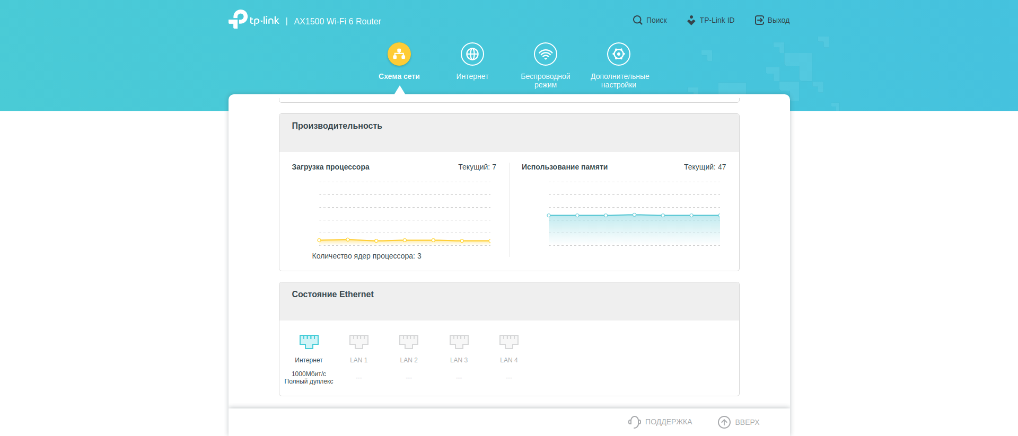Open the Интернет globe icon
This screenshot has height=436, width=1018.
click(x=472, y=54)
